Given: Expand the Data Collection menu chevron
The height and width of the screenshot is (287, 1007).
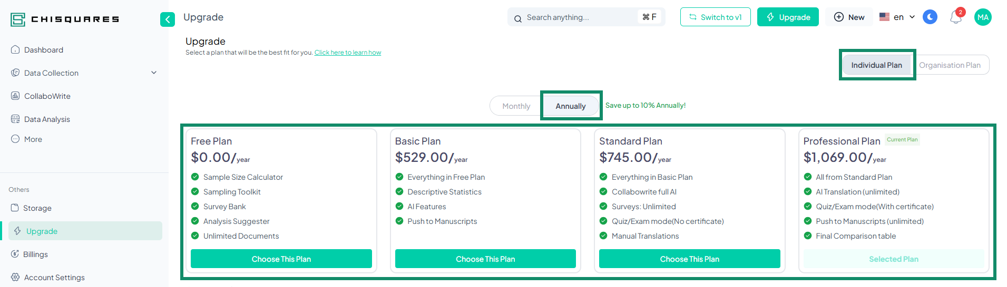Looking at the screenshot, I should tap(154, 73).
